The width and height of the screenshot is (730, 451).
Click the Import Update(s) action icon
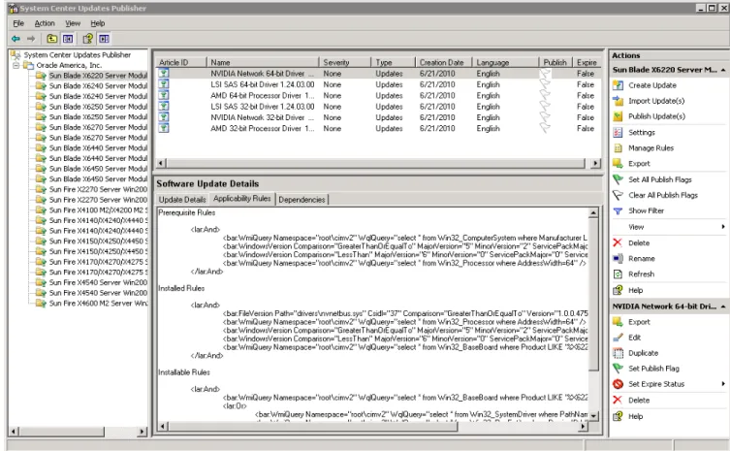pos(618,101)
